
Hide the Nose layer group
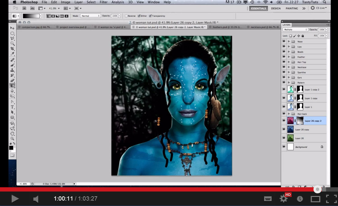click(284, 41)
